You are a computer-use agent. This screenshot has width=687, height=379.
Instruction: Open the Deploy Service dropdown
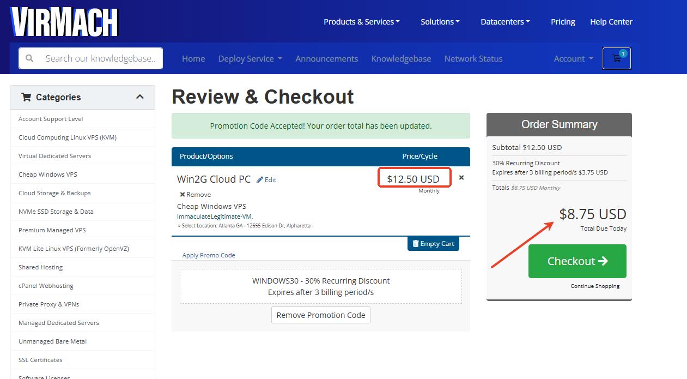(x=250, y=59)
